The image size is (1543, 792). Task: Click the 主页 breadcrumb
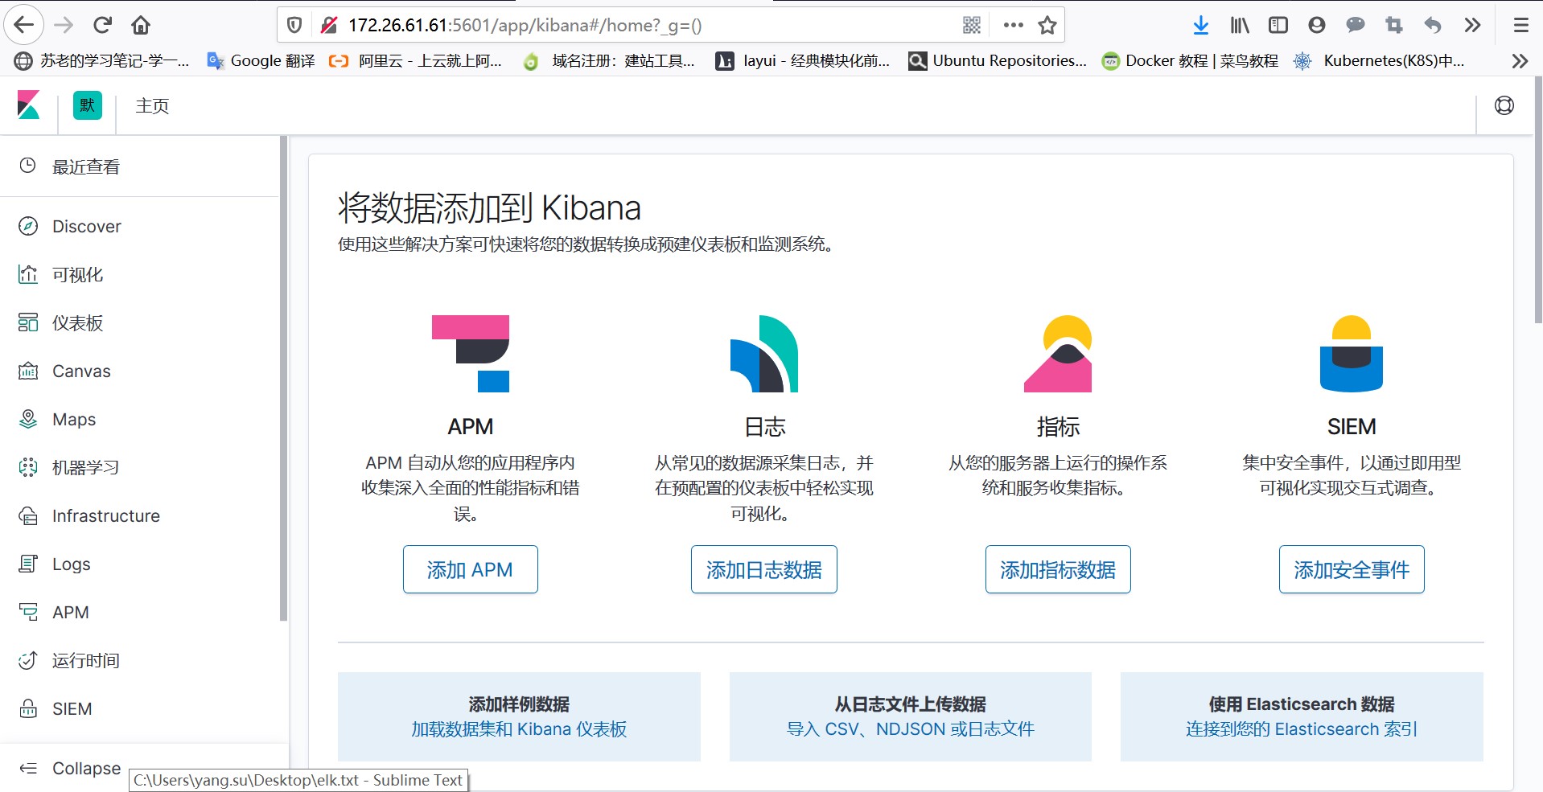click(152, 105)
